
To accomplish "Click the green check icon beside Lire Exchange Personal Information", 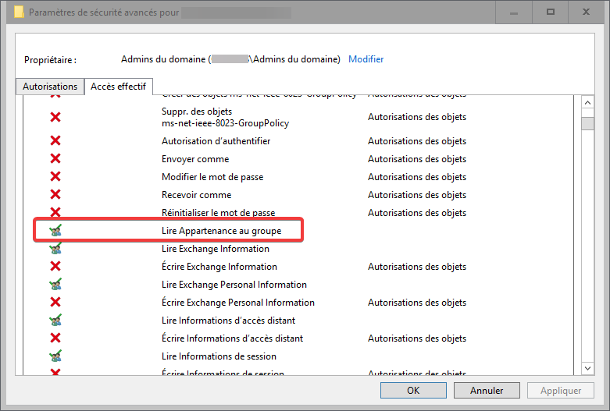I will 55,284.
